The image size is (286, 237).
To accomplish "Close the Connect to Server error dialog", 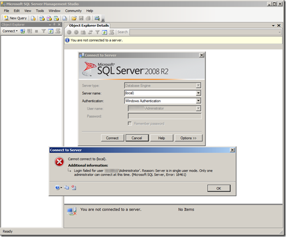I will (x=232, y=150).
